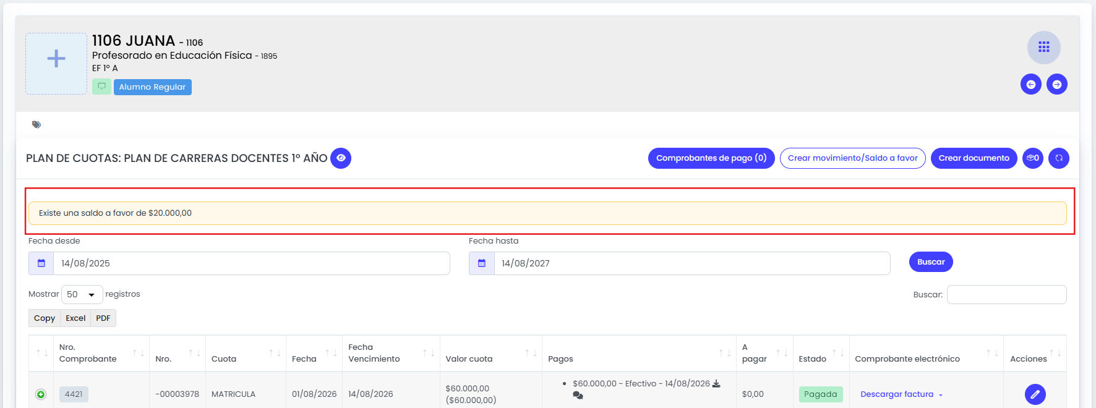Sort by the Fecha Vencimiento column header
Screen dimensions: 1096x408
[391, 353]
